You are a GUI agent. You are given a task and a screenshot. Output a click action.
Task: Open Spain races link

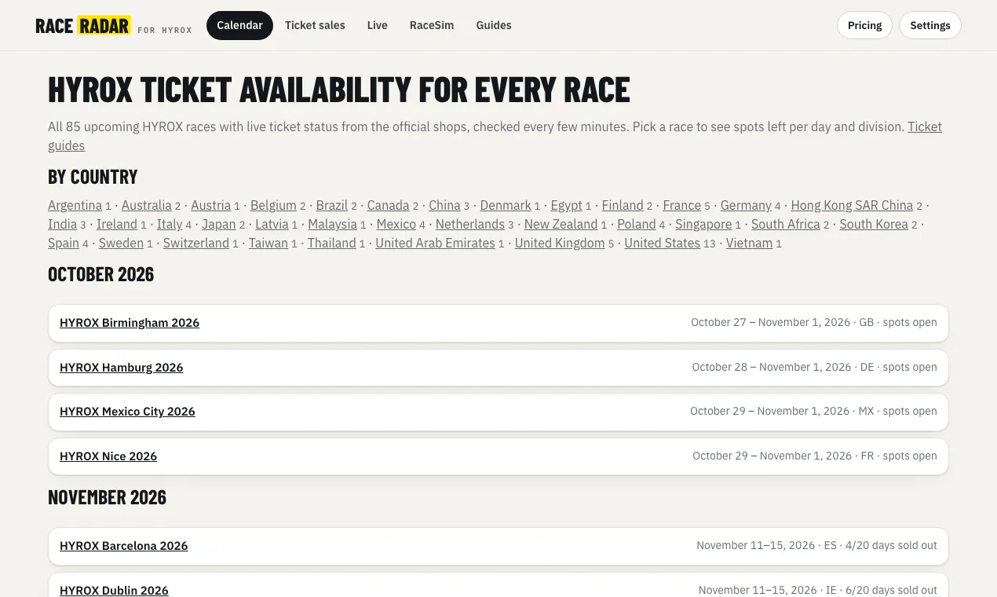pyautogui.click(x=64, y=243)
